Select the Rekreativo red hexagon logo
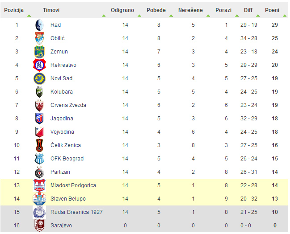 pyautogui.click(x=39, y=65)
